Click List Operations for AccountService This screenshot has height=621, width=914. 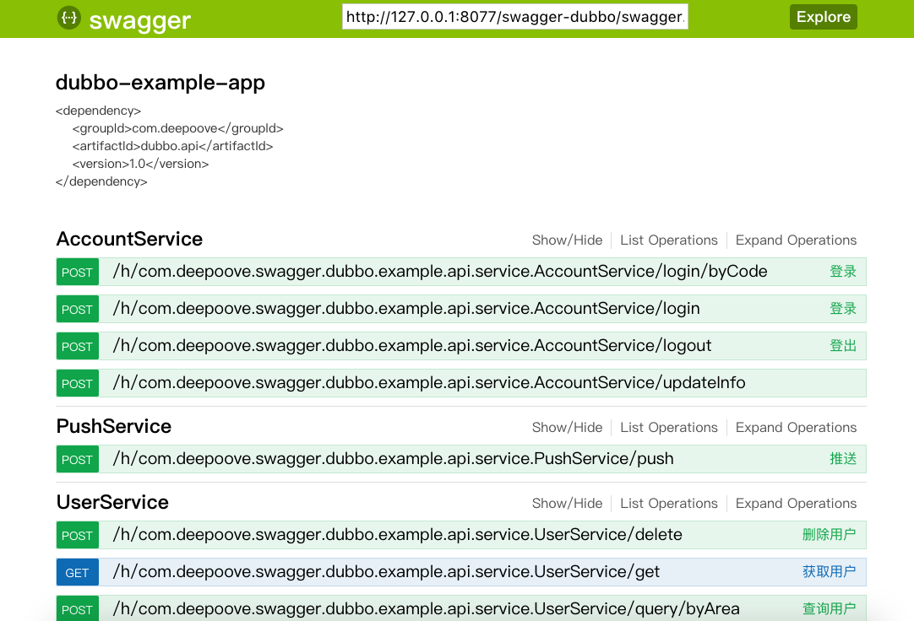[668, 240]
